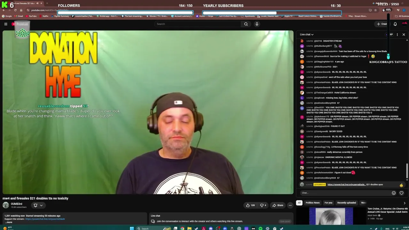Click the browser back arrow
The image size is (409, 230).
pos(4,10)
